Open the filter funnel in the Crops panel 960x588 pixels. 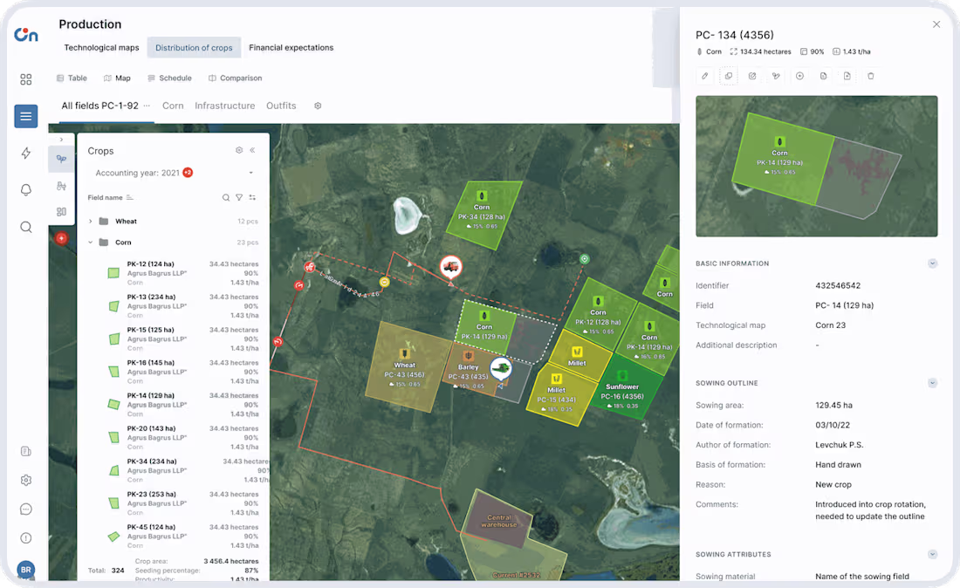[x=240, y=197]
